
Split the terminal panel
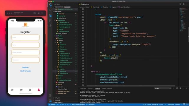point(177,88)
